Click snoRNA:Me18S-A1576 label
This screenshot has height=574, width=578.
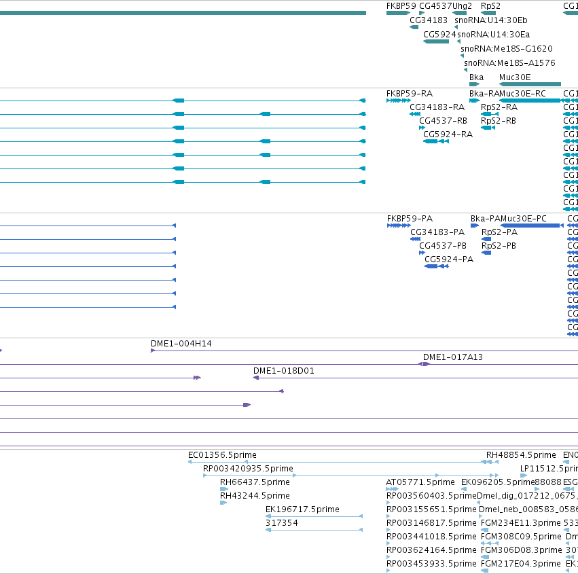coord(509,63)
